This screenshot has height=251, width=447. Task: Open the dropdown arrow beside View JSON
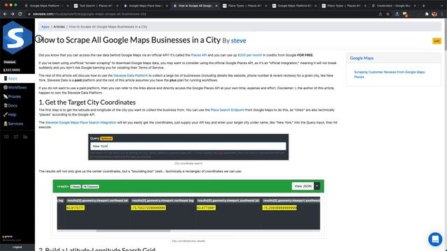pyautogui.click(x=317, y=186)
